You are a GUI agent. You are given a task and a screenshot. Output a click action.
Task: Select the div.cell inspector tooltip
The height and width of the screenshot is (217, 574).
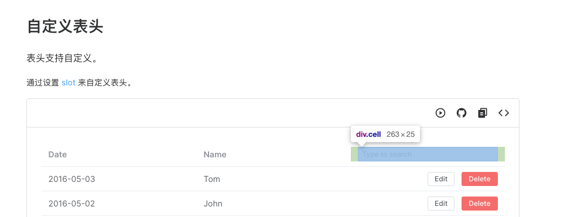coord(385,135)
